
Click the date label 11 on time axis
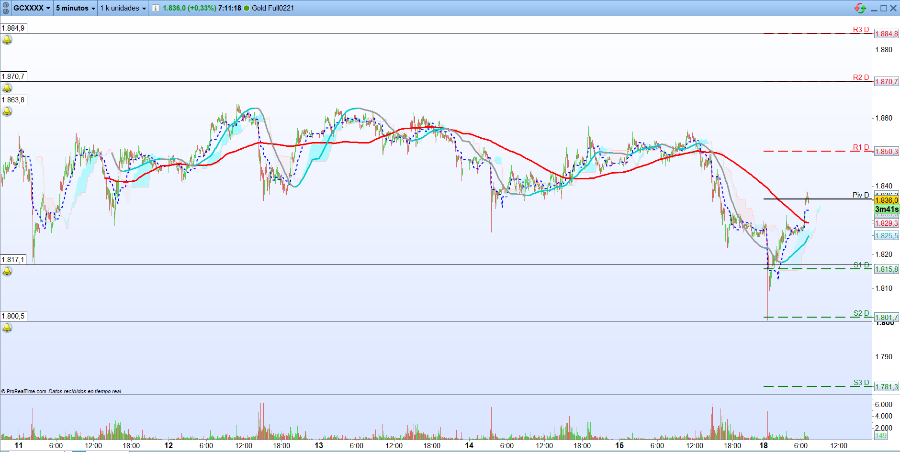(19, 446)
